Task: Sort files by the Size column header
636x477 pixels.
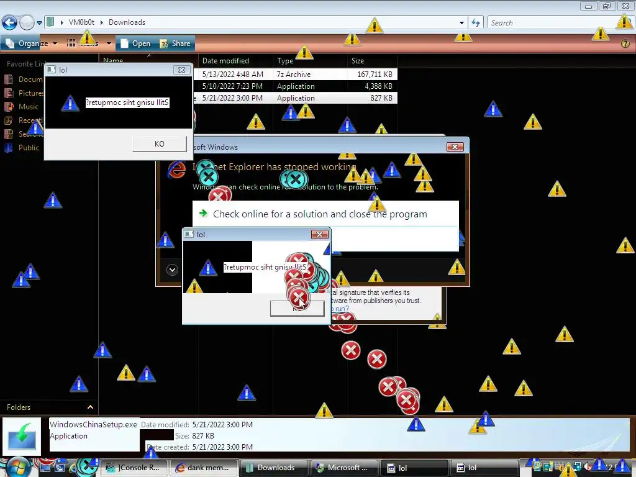Action: [372, 61]
